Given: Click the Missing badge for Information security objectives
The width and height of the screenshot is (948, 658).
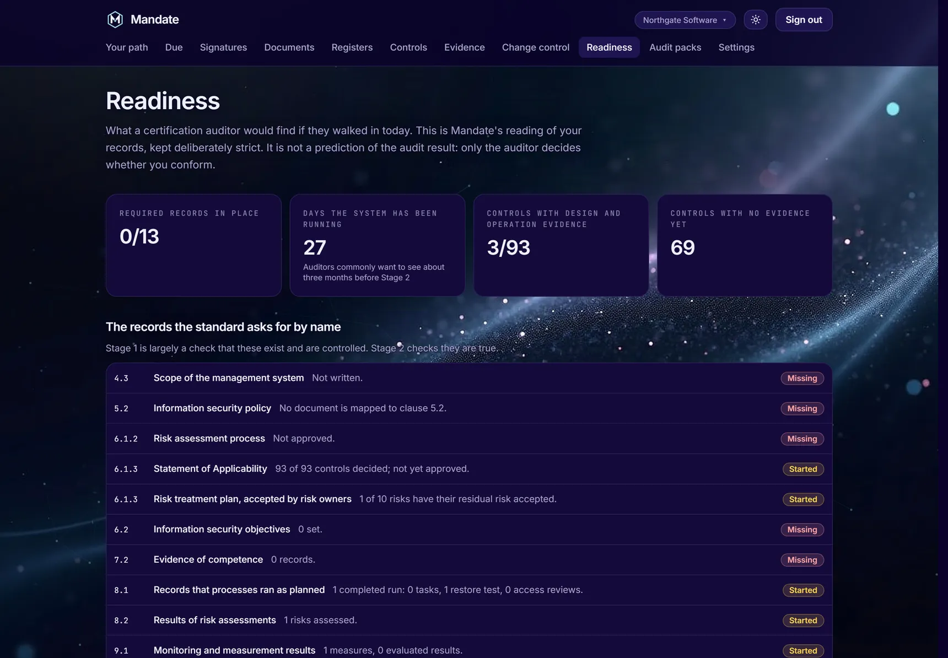Looking at the screenshot, I should 802,530.
